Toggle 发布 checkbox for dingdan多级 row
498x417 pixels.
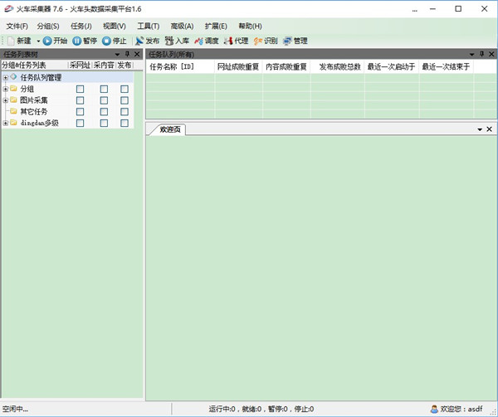pyautogui.click(x=124, y=124)
